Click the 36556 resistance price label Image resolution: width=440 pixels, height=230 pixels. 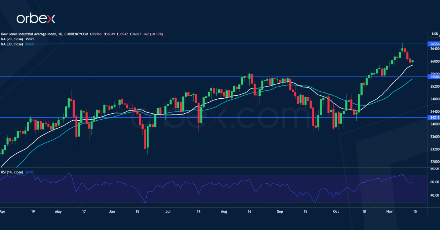[434, 44]
